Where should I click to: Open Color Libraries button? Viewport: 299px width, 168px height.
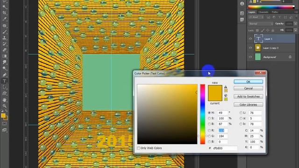(x=248, y=105)
